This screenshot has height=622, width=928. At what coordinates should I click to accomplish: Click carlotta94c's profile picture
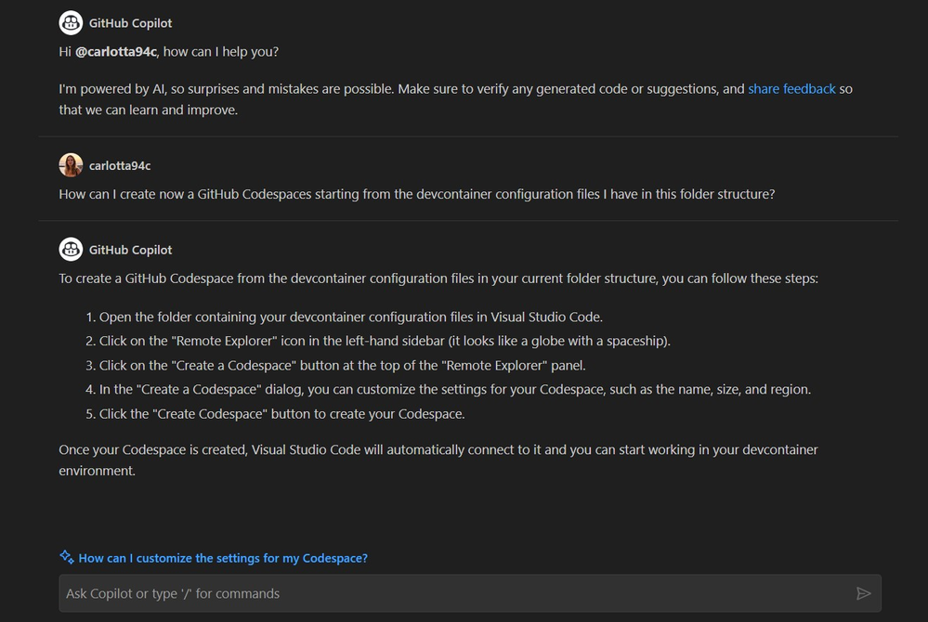pyautogui.click(x=71, y=165)
